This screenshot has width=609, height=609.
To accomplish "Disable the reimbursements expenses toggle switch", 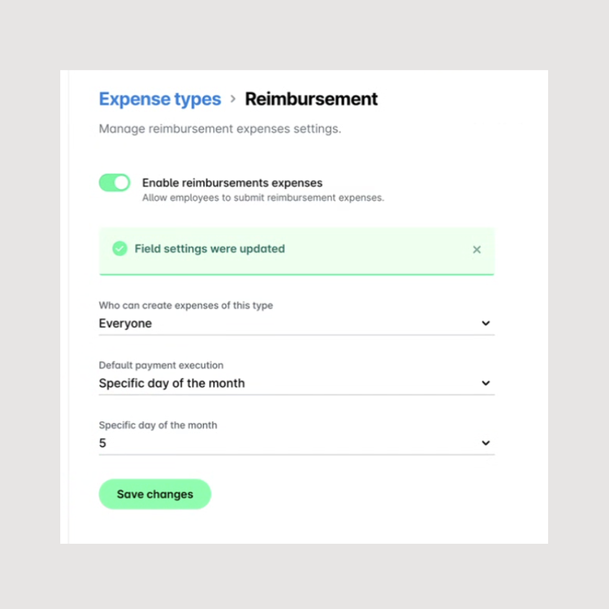I will pyautogui.click(x=114, y=183).
